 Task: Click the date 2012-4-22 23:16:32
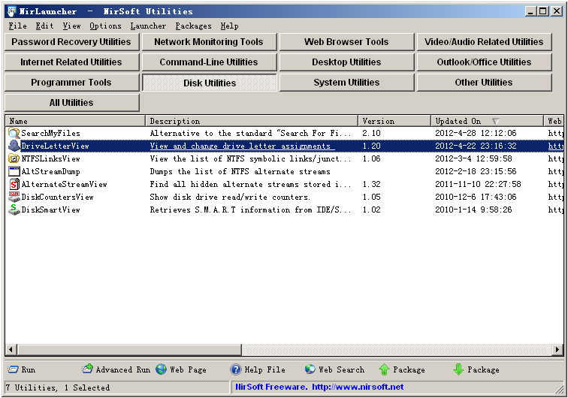click(x=476, y=146)
